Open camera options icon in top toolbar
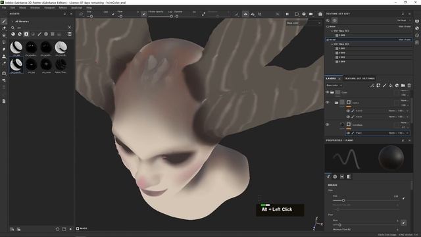 pyautogui.click(x=310, y=14)
